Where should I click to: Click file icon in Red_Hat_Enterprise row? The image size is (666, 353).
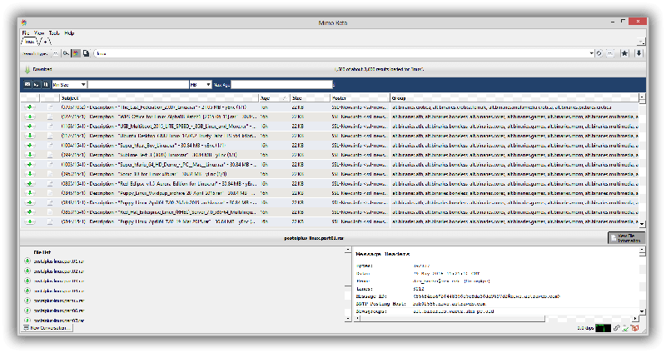pos(50,212)
